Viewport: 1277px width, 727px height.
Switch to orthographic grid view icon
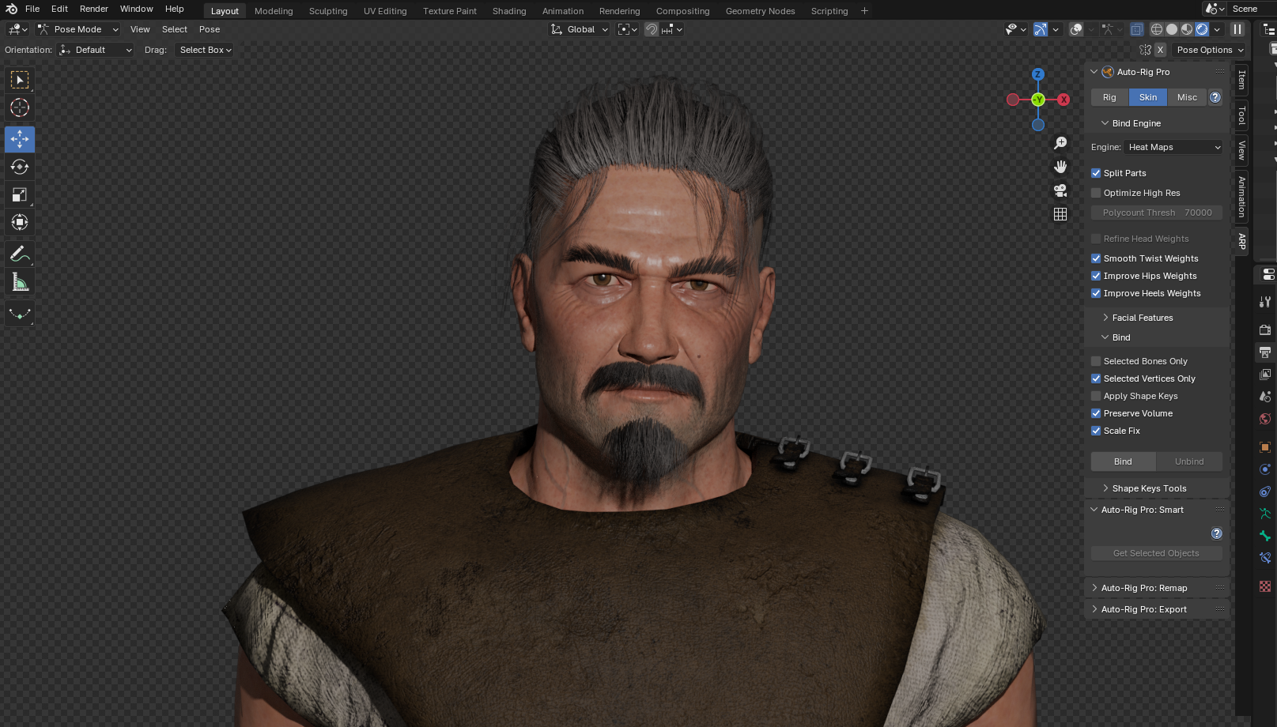pos(1060,214)
